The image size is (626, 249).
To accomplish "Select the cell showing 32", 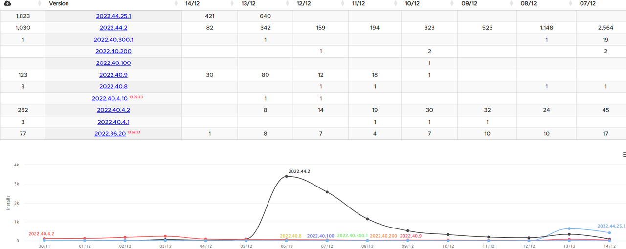I will [x=487, y=110].
